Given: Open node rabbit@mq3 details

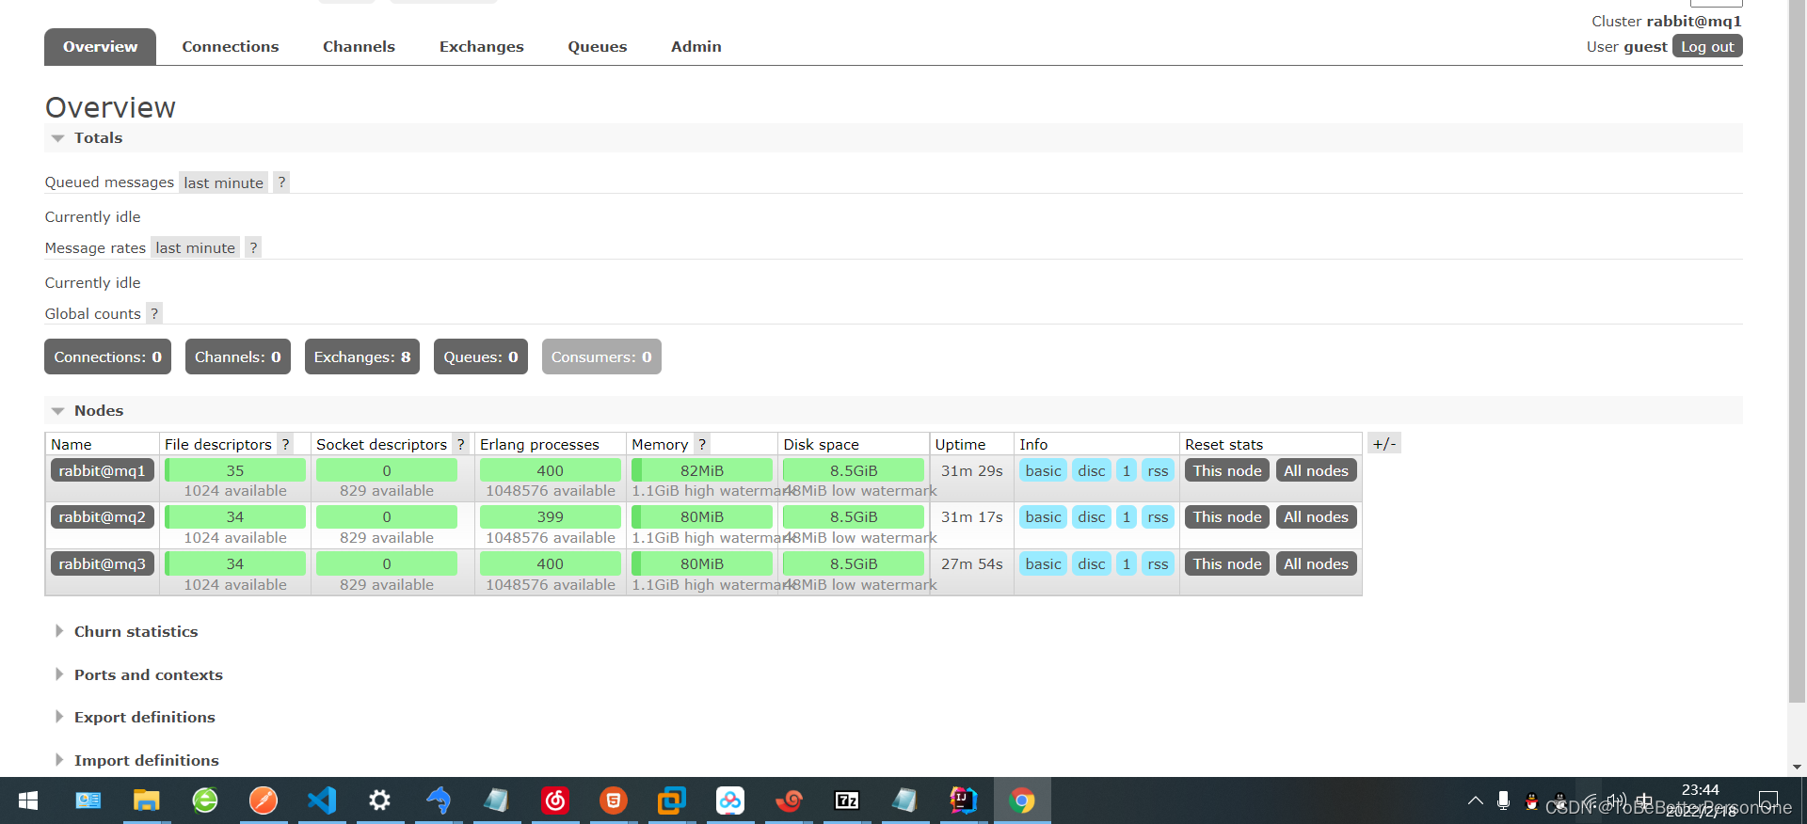Looking at the screenshot, I should (x=102, y=563).
